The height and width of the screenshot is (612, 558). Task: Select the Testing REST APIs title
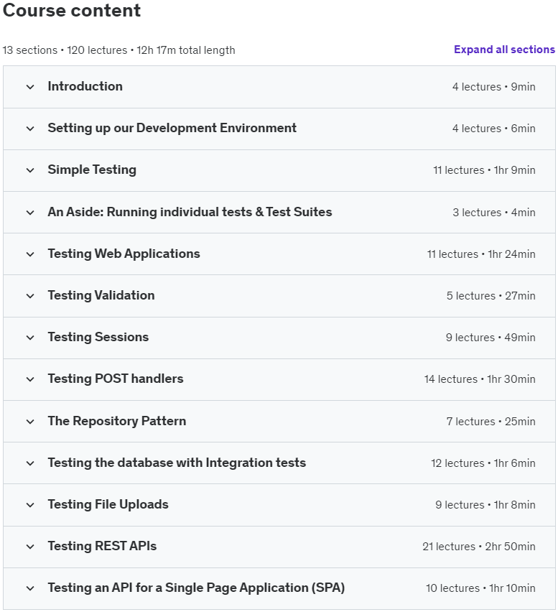[x=102, y=546]
